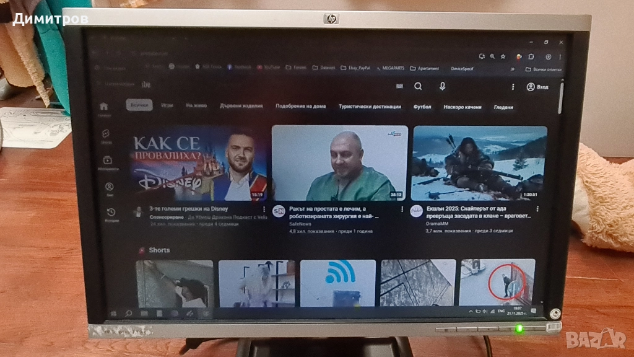Bookmark this page with the star icon

503,56
